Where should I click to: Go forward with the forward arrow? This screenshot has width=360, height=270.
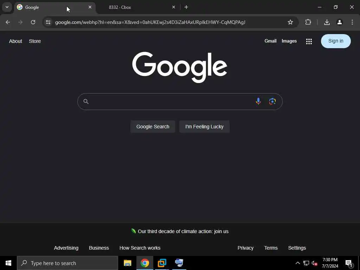[20, 22]
